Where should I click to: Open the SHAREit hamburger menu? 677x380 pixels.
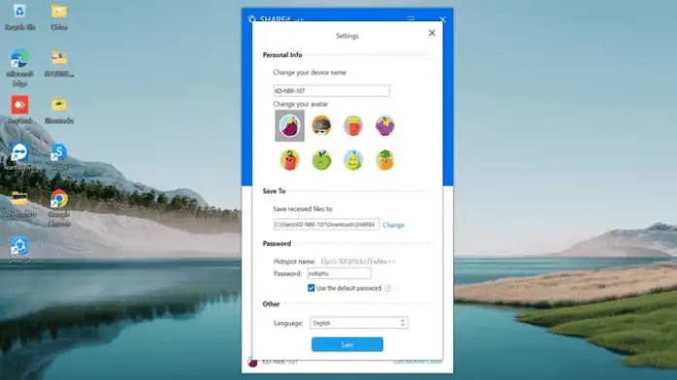410,18
